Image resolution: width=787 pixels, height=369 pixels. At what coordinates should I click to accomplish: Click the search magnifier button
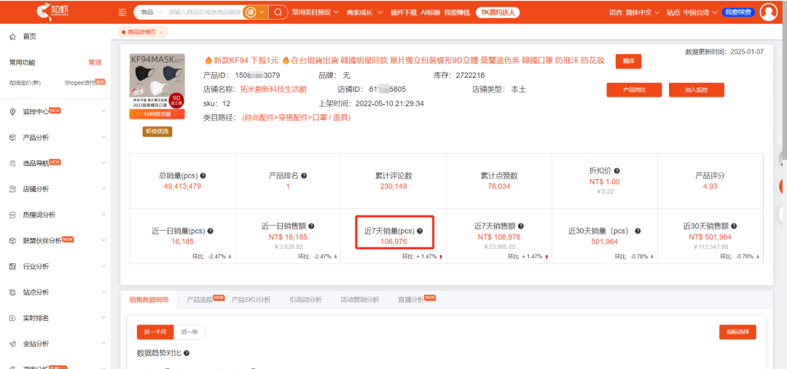(278, 12)
